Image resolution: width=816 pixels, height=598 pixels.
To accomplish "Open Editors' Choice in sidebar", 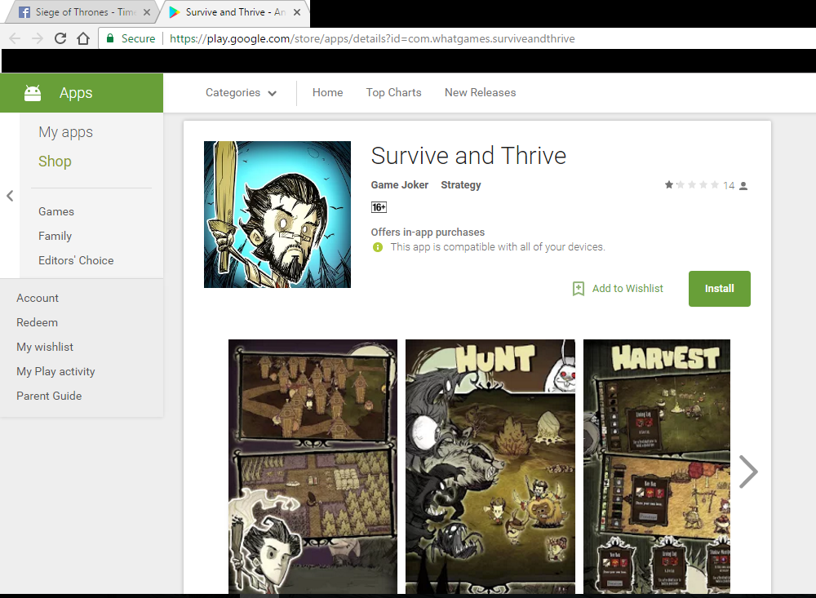I will click(x=76, y=260).
